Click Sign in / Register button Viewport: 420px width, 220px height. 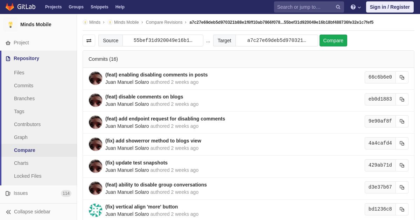click(x=390, y=7)
